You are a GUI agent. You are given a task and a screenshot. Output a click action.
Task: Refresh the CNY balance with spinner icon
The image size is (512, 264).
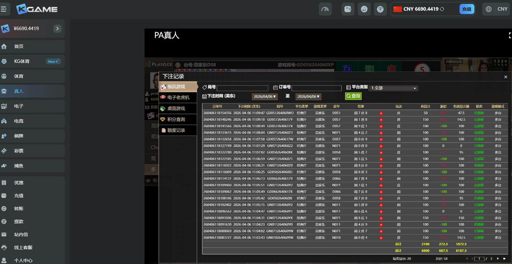point(442,9)
